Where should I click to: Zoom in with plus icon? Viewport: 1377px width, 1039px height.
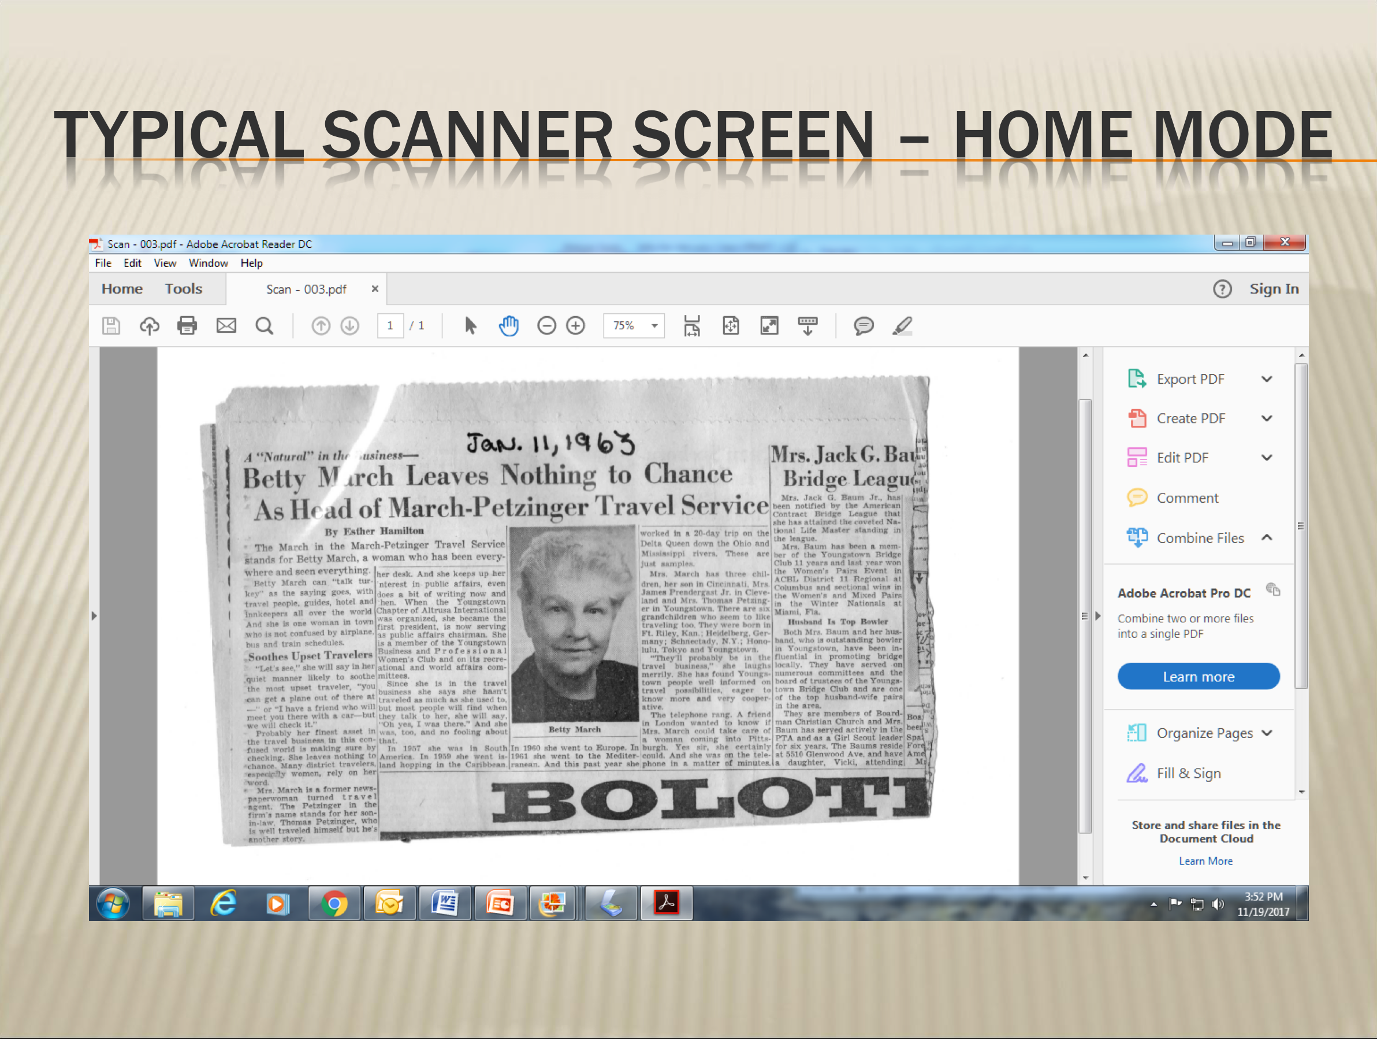(x=576, y=326)
